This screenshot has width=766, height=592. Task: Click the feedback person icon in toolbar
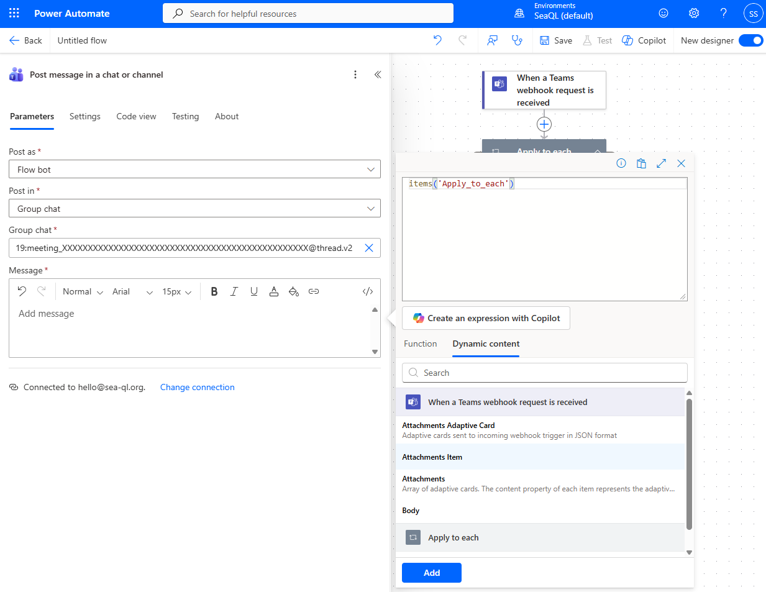click(x=492, y=40)
